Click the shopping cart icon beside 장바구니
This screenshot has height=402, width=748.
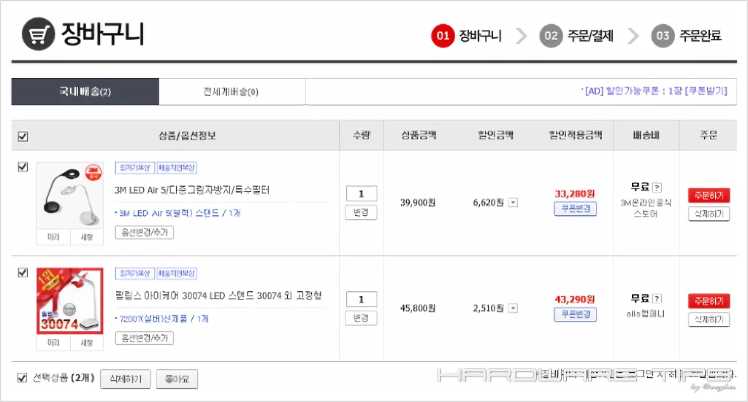[38, 34]
